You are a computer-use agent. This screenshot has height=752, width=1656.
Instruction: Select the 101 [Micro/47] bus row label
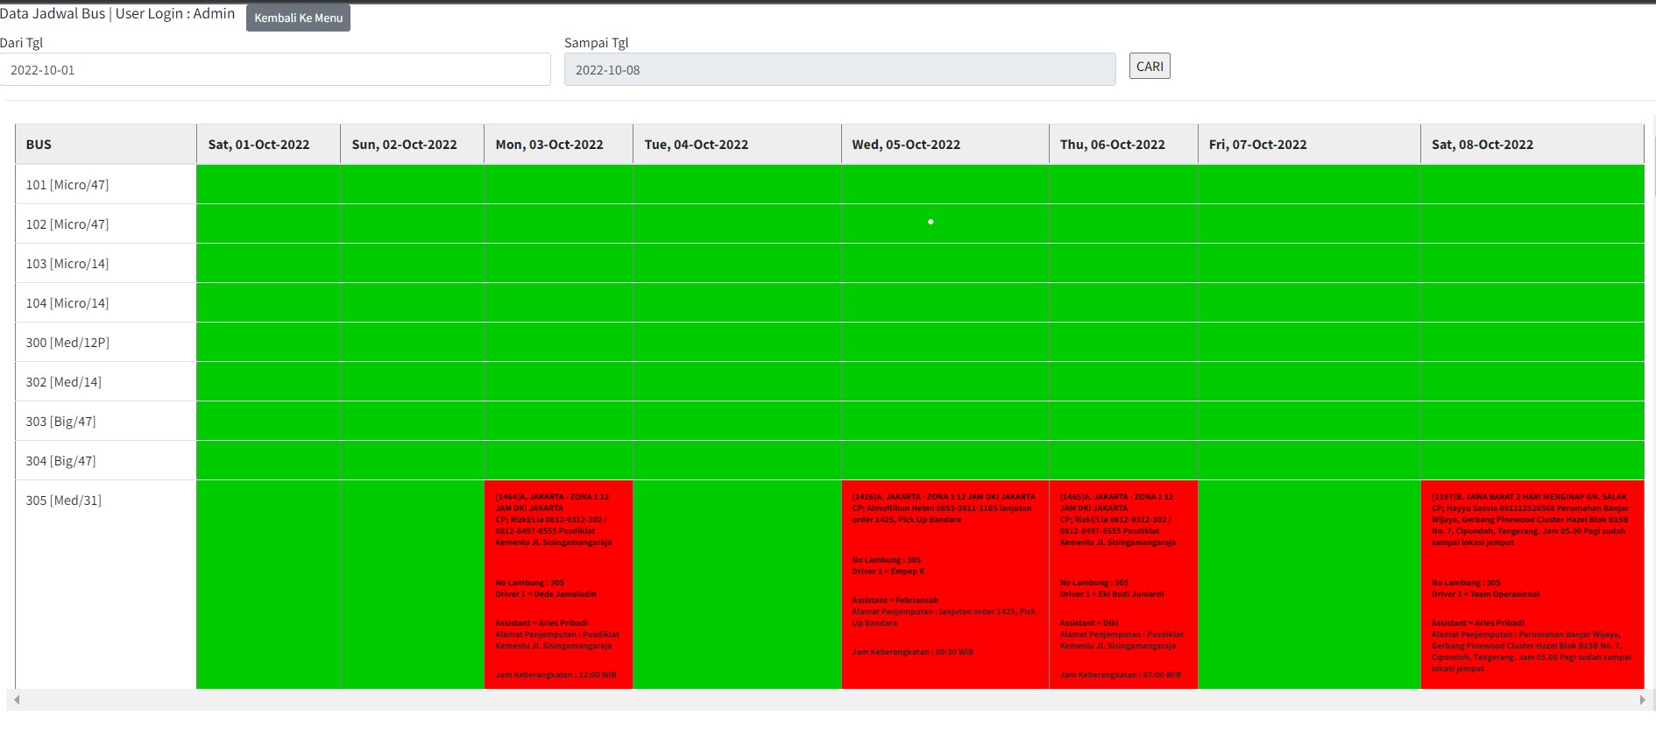(x=105, y=185)
